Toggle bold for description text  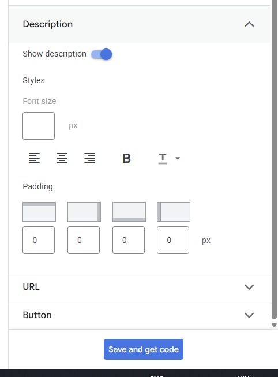click(x=127, y=158)
